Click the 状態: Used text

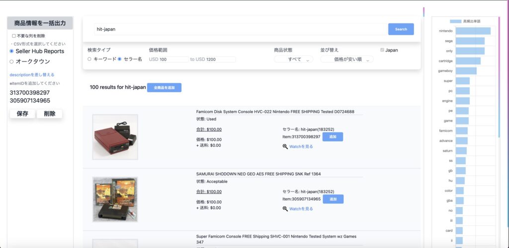tap(206, 119)
